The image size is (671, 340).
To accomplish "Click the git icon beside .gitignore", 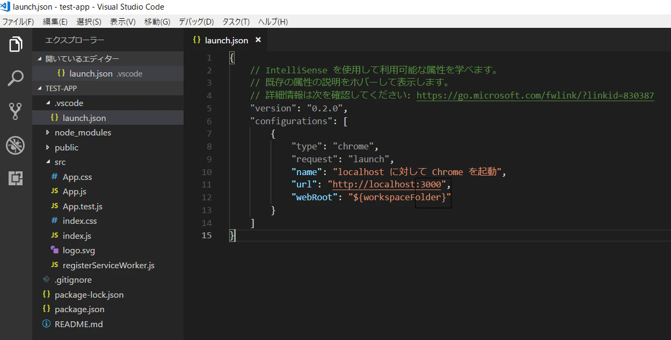I will coord(46,279).
